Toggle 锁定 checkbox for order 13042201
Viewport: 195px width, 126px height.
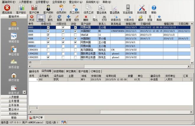click(75, 50)
